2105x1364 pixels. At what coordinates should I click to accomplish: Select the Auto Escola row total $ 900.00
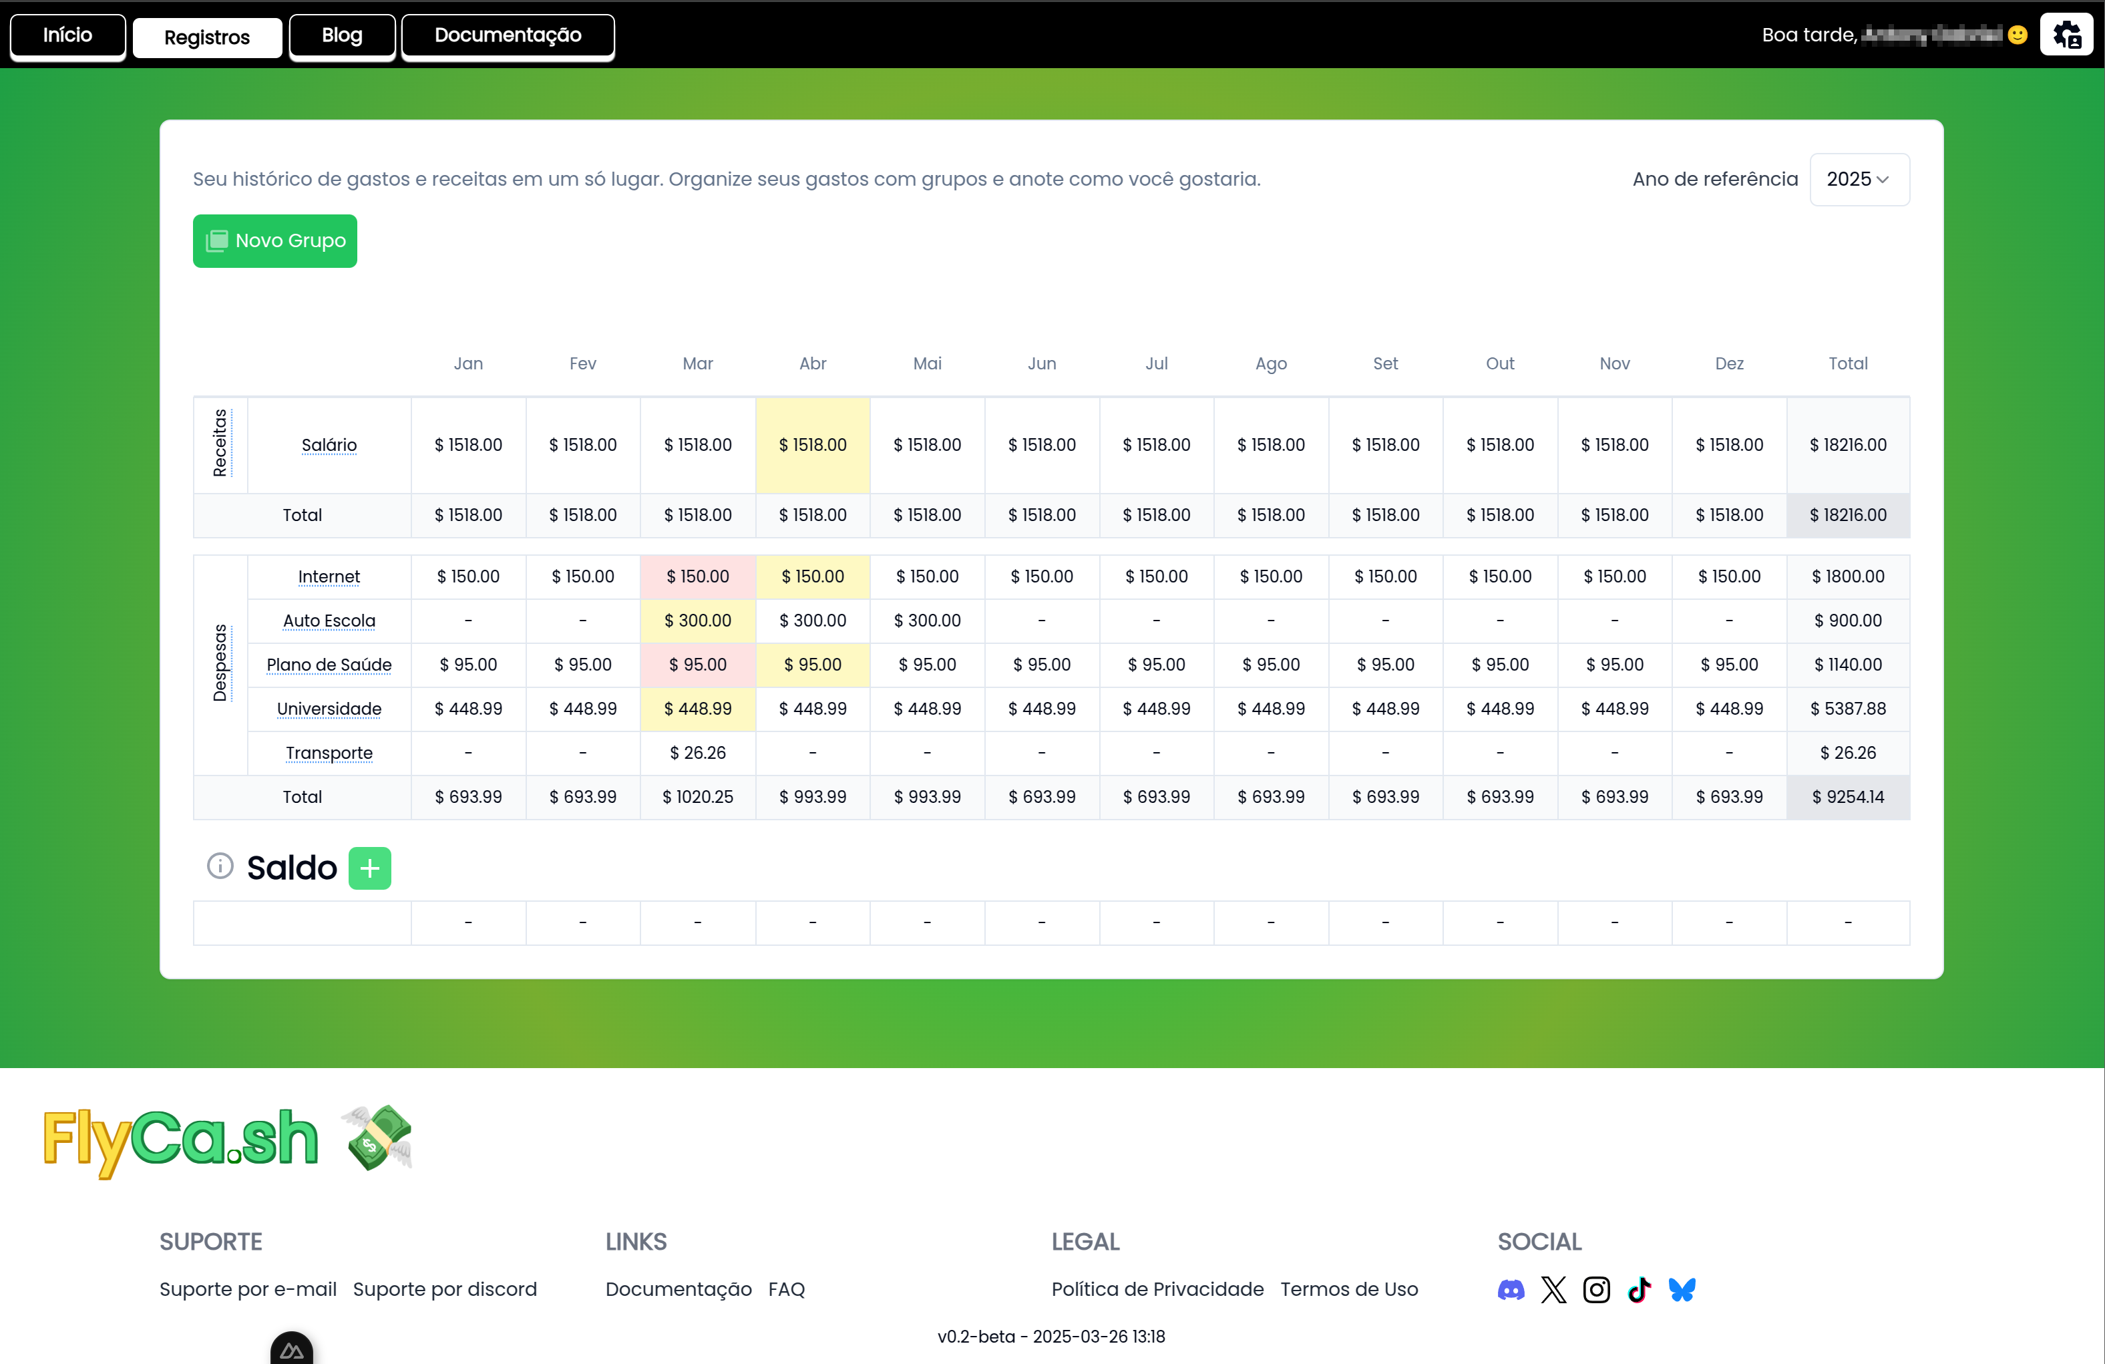[x=1848, y=621]
